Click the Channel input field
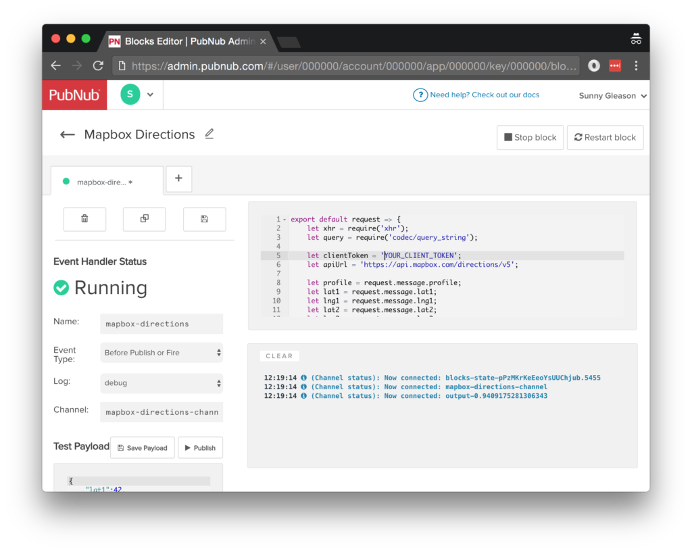Screen dimensions: 692x552 click(161, 412)
